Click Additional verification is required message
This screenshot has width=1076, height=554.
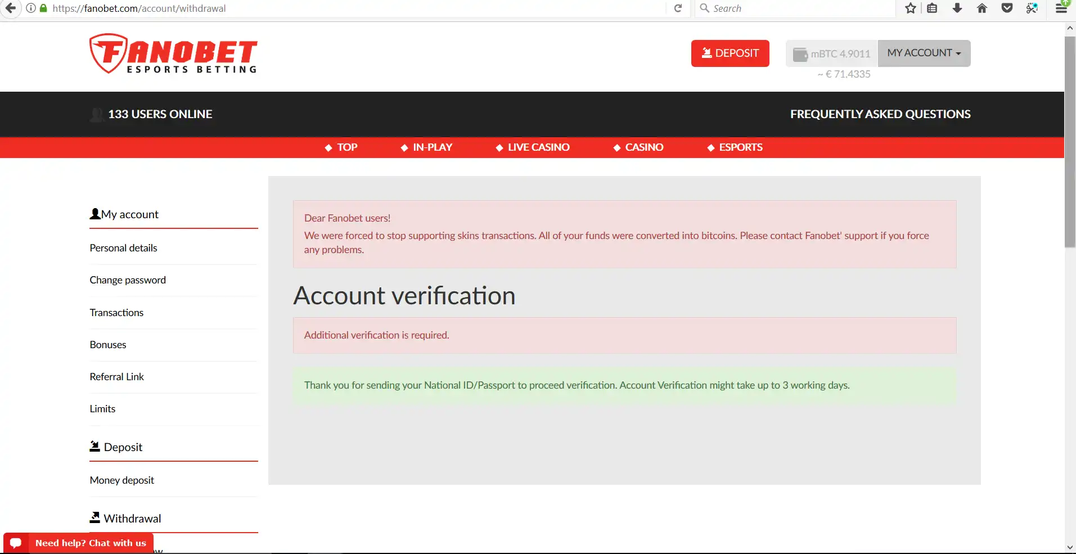click(625, 335)
